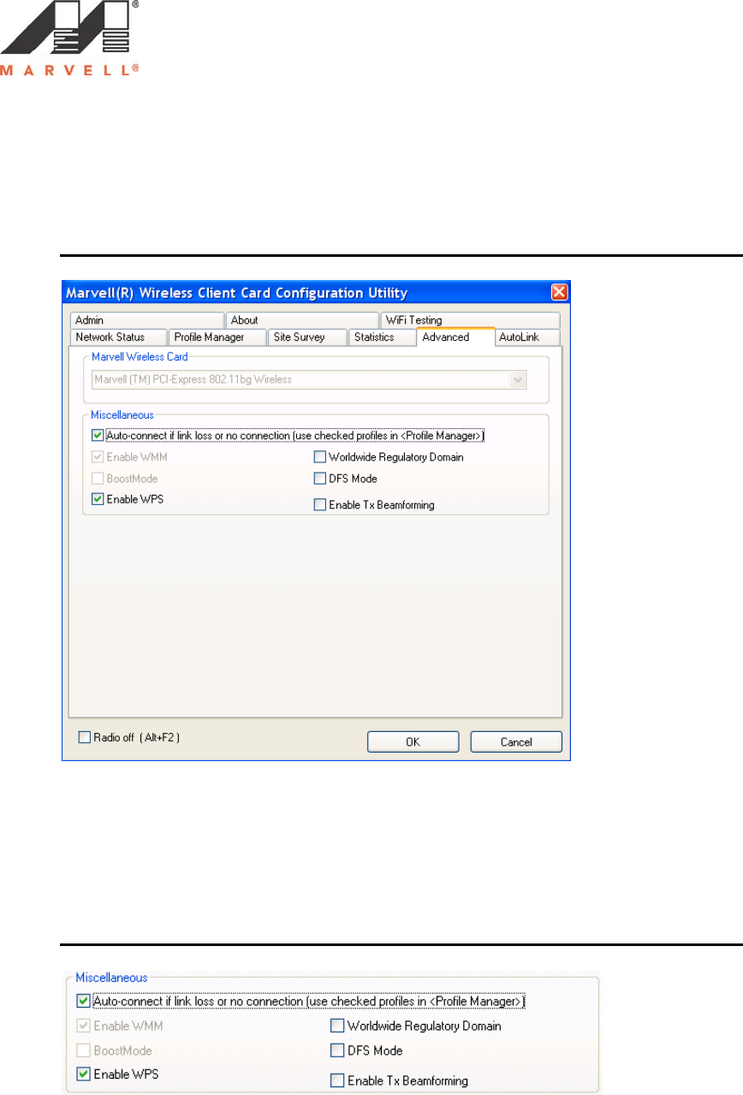Viewport: 743px width, 1095px height.
Task: Check Enable Tx Beamforming in lower enlarged panel
Action: coord(337,1080)
